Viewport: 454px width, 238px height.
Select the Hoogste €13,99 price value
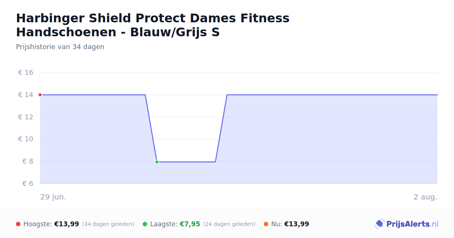tap(67, 224)
